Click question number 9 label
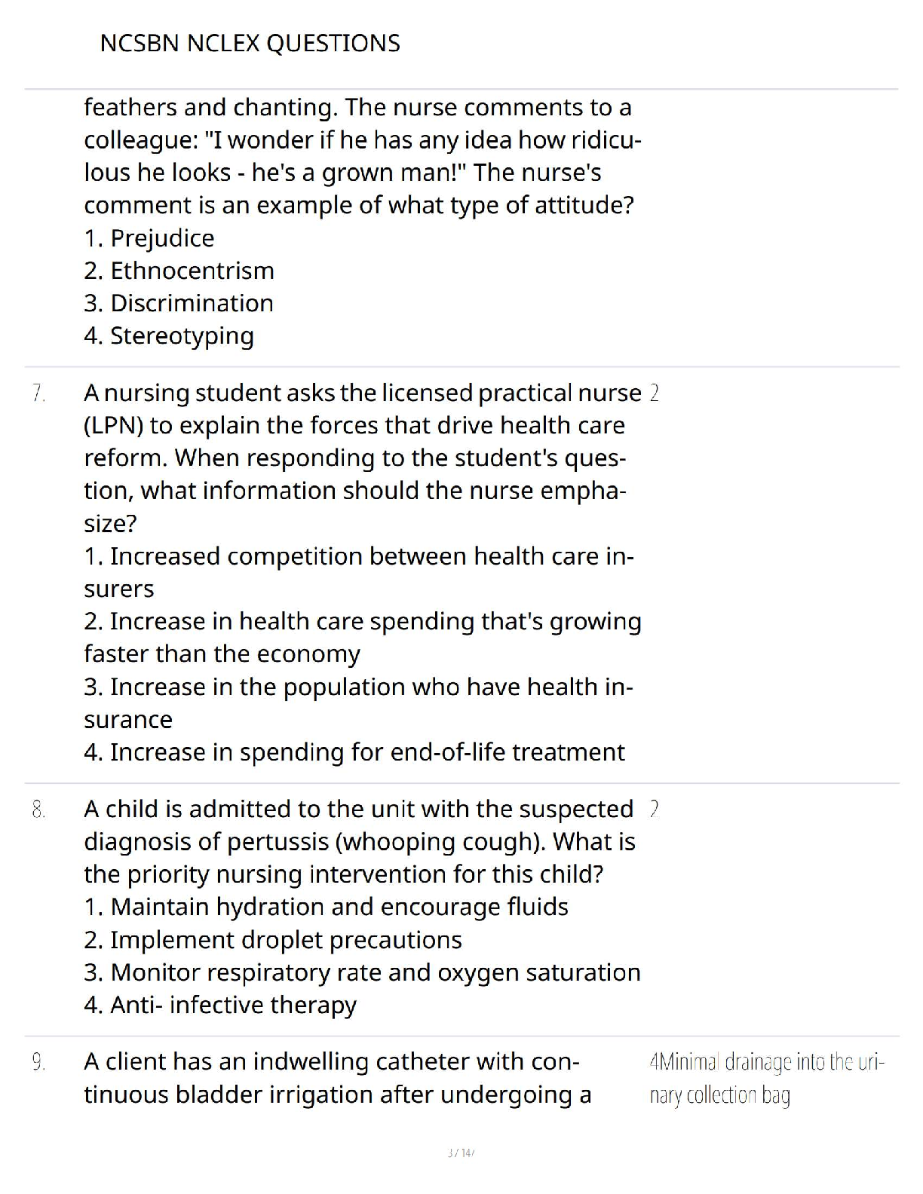923x1194 pixels. pyautogui.click(x=38, y=1062)
